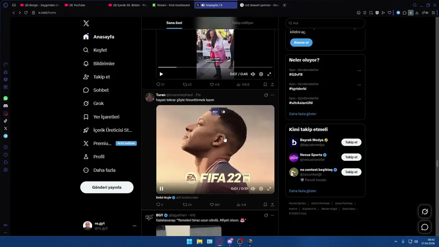The image size is (439, 247).
Task: Open WhatsApp in the Opera sidebar
Action: coord(5,98)
